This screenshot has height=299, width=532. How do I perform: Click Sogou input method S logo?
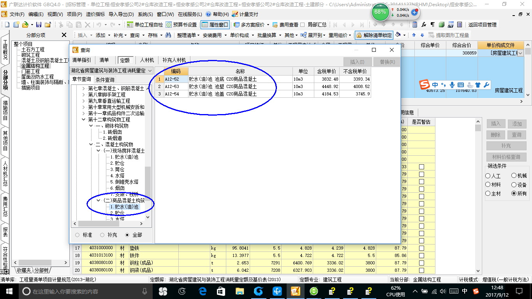tap(424, 85)
